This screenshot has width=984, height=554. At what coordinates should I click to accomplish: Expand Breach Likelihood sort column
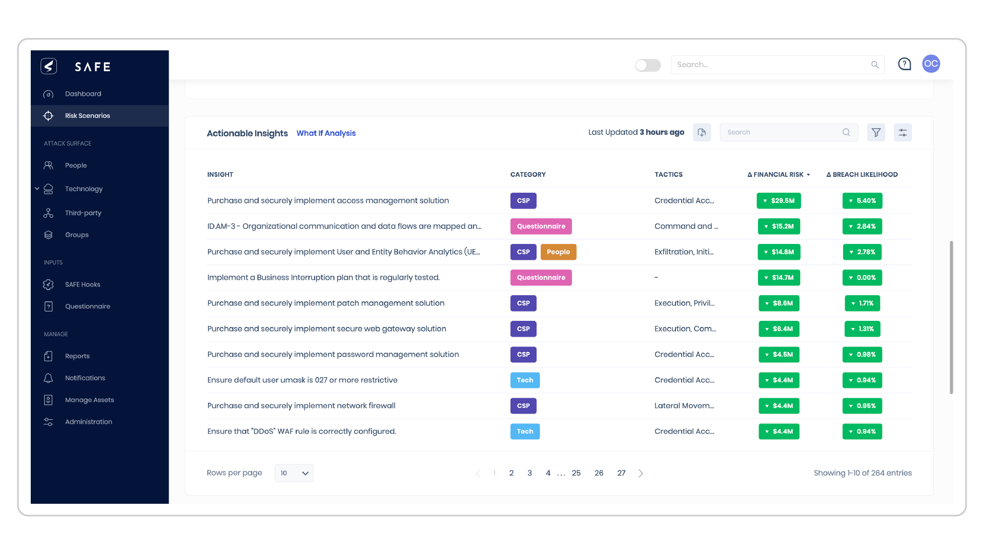tap(863, 174)
